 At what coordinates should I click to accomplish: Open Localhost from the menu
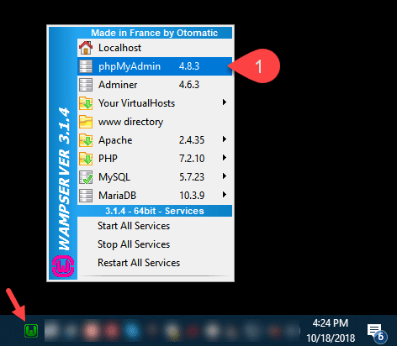click(x=155, y=48)
